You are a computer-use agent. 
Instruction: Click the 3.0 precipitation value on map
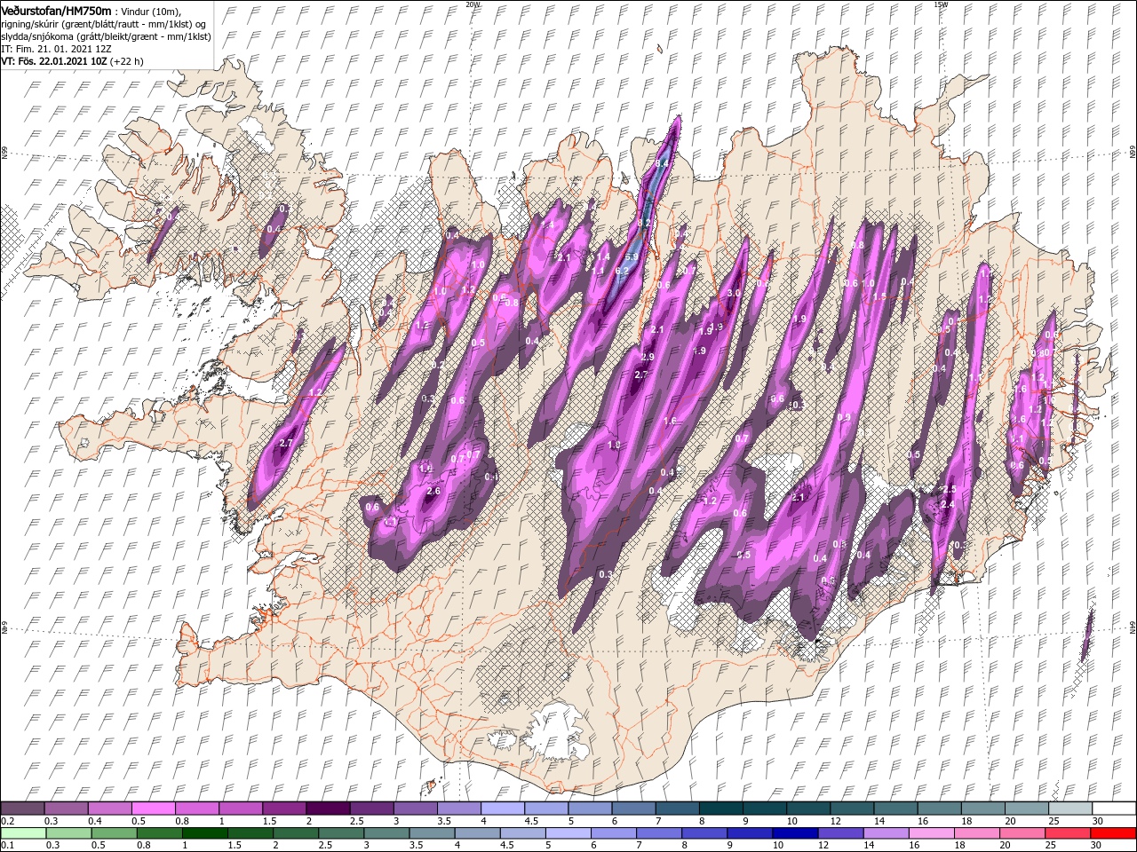[734, 293]
